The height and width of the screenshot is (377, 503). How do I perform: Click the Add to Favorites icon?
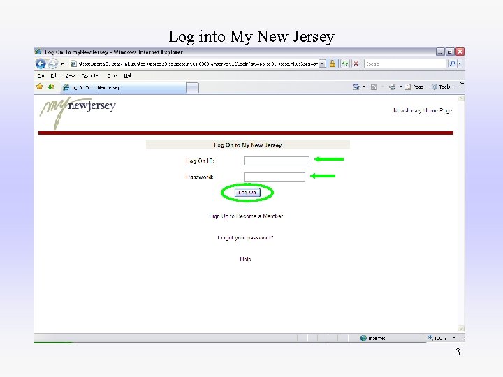[51, 87]
